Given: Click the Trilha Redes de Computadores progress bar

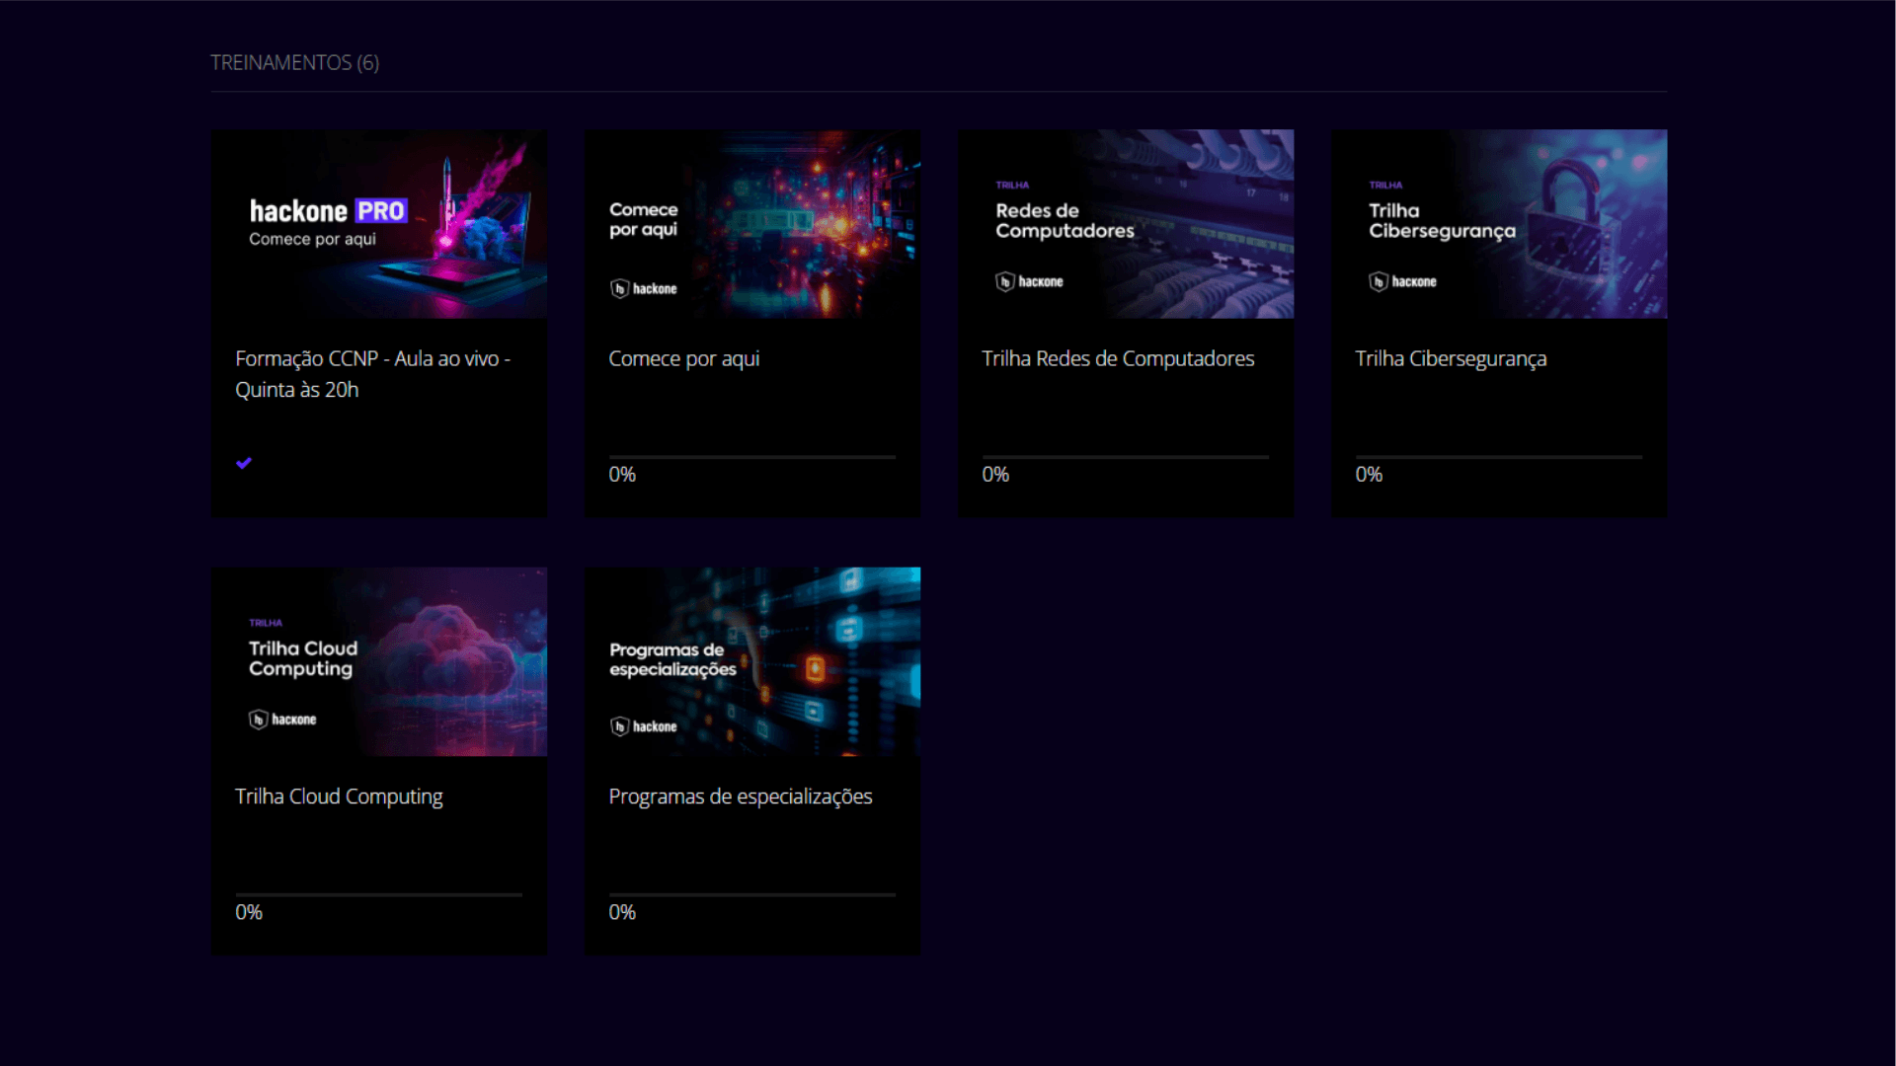Looking at the screenshot, I should coord(1126,457).
